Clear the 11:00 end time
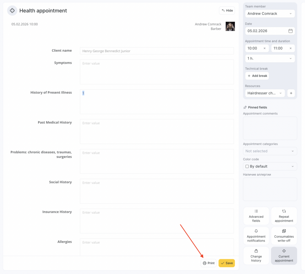The width and height of the screenshot is (305, 274). 290,48
